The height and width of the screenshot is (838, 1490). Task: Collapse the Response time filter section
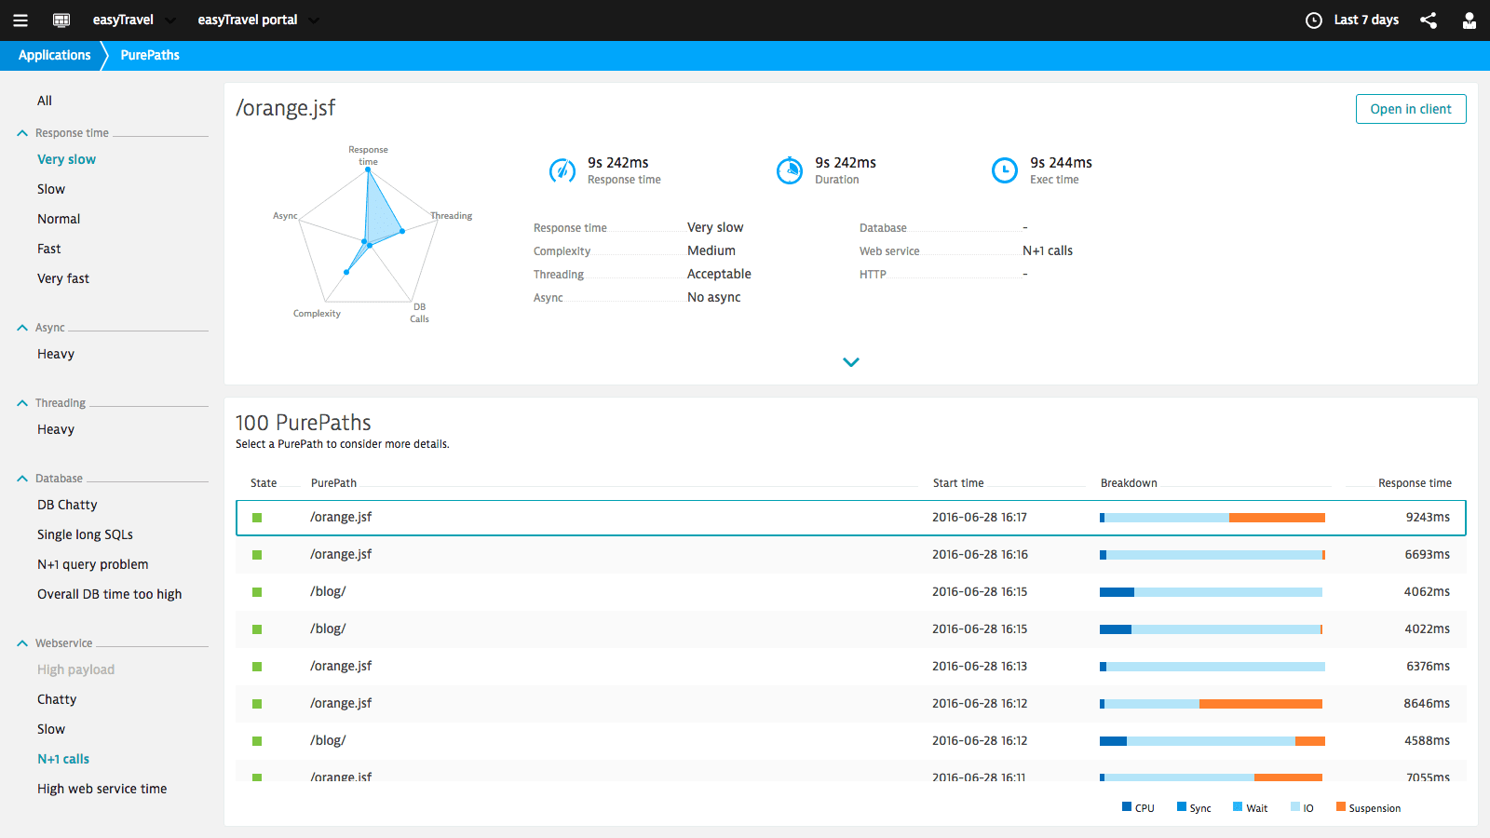[22, 133]
